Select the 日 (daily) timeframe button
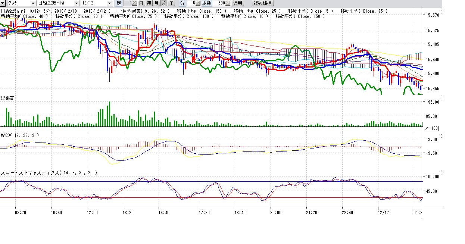 (x=141, y=3)
